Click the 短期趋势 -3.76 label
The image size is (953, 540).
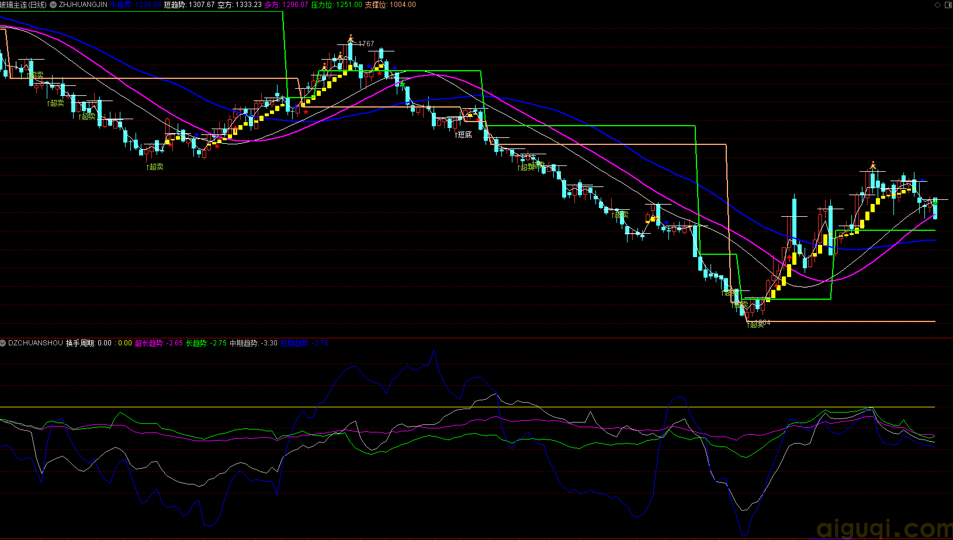(x=304, y=343)
